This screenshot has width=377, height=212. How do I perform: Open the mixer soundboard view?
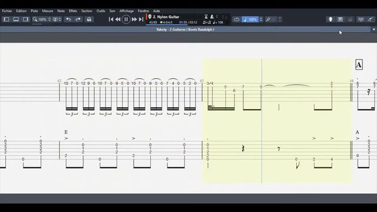point(361,19)
